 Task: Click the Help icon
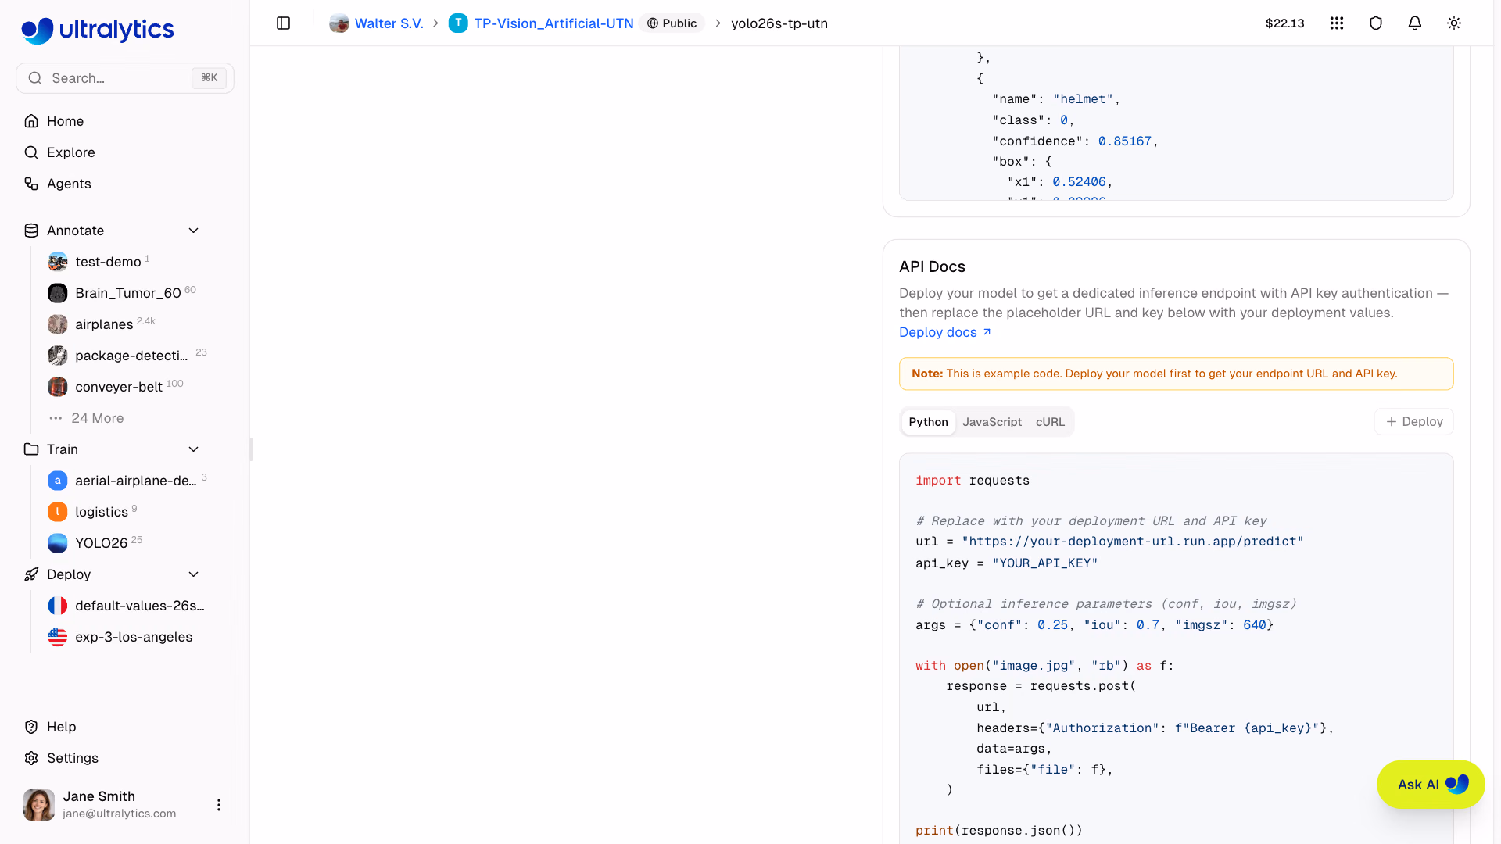[x=31, y=727]
